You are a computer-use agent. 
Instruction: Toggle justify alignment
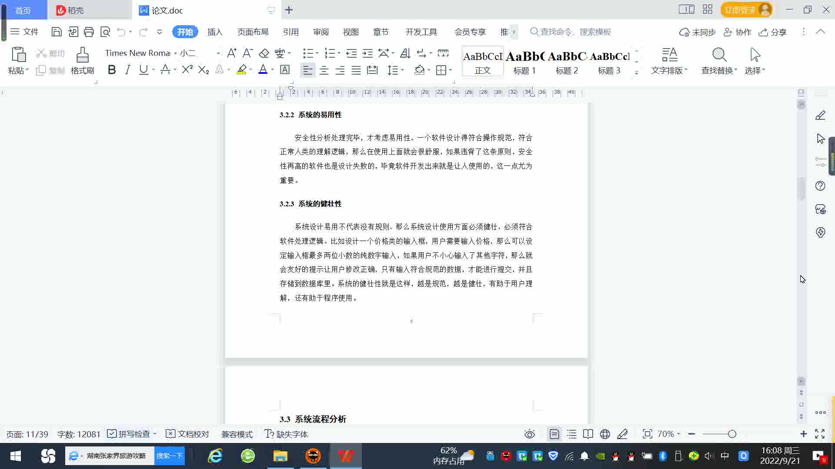pyautogui.click(x=356, y=70)
